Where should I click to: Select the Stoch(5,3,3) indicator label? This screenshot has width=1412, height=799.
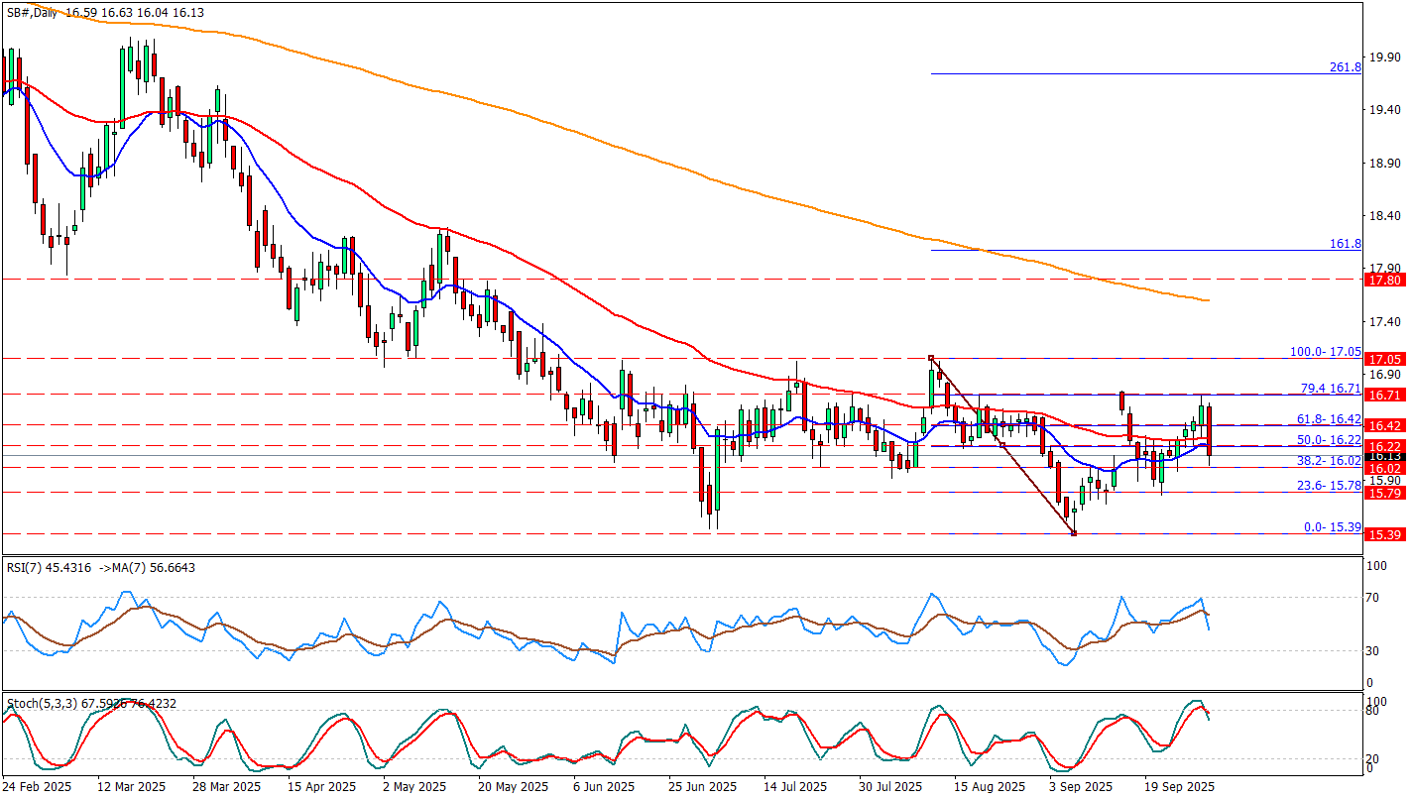[x=39, y=704]
